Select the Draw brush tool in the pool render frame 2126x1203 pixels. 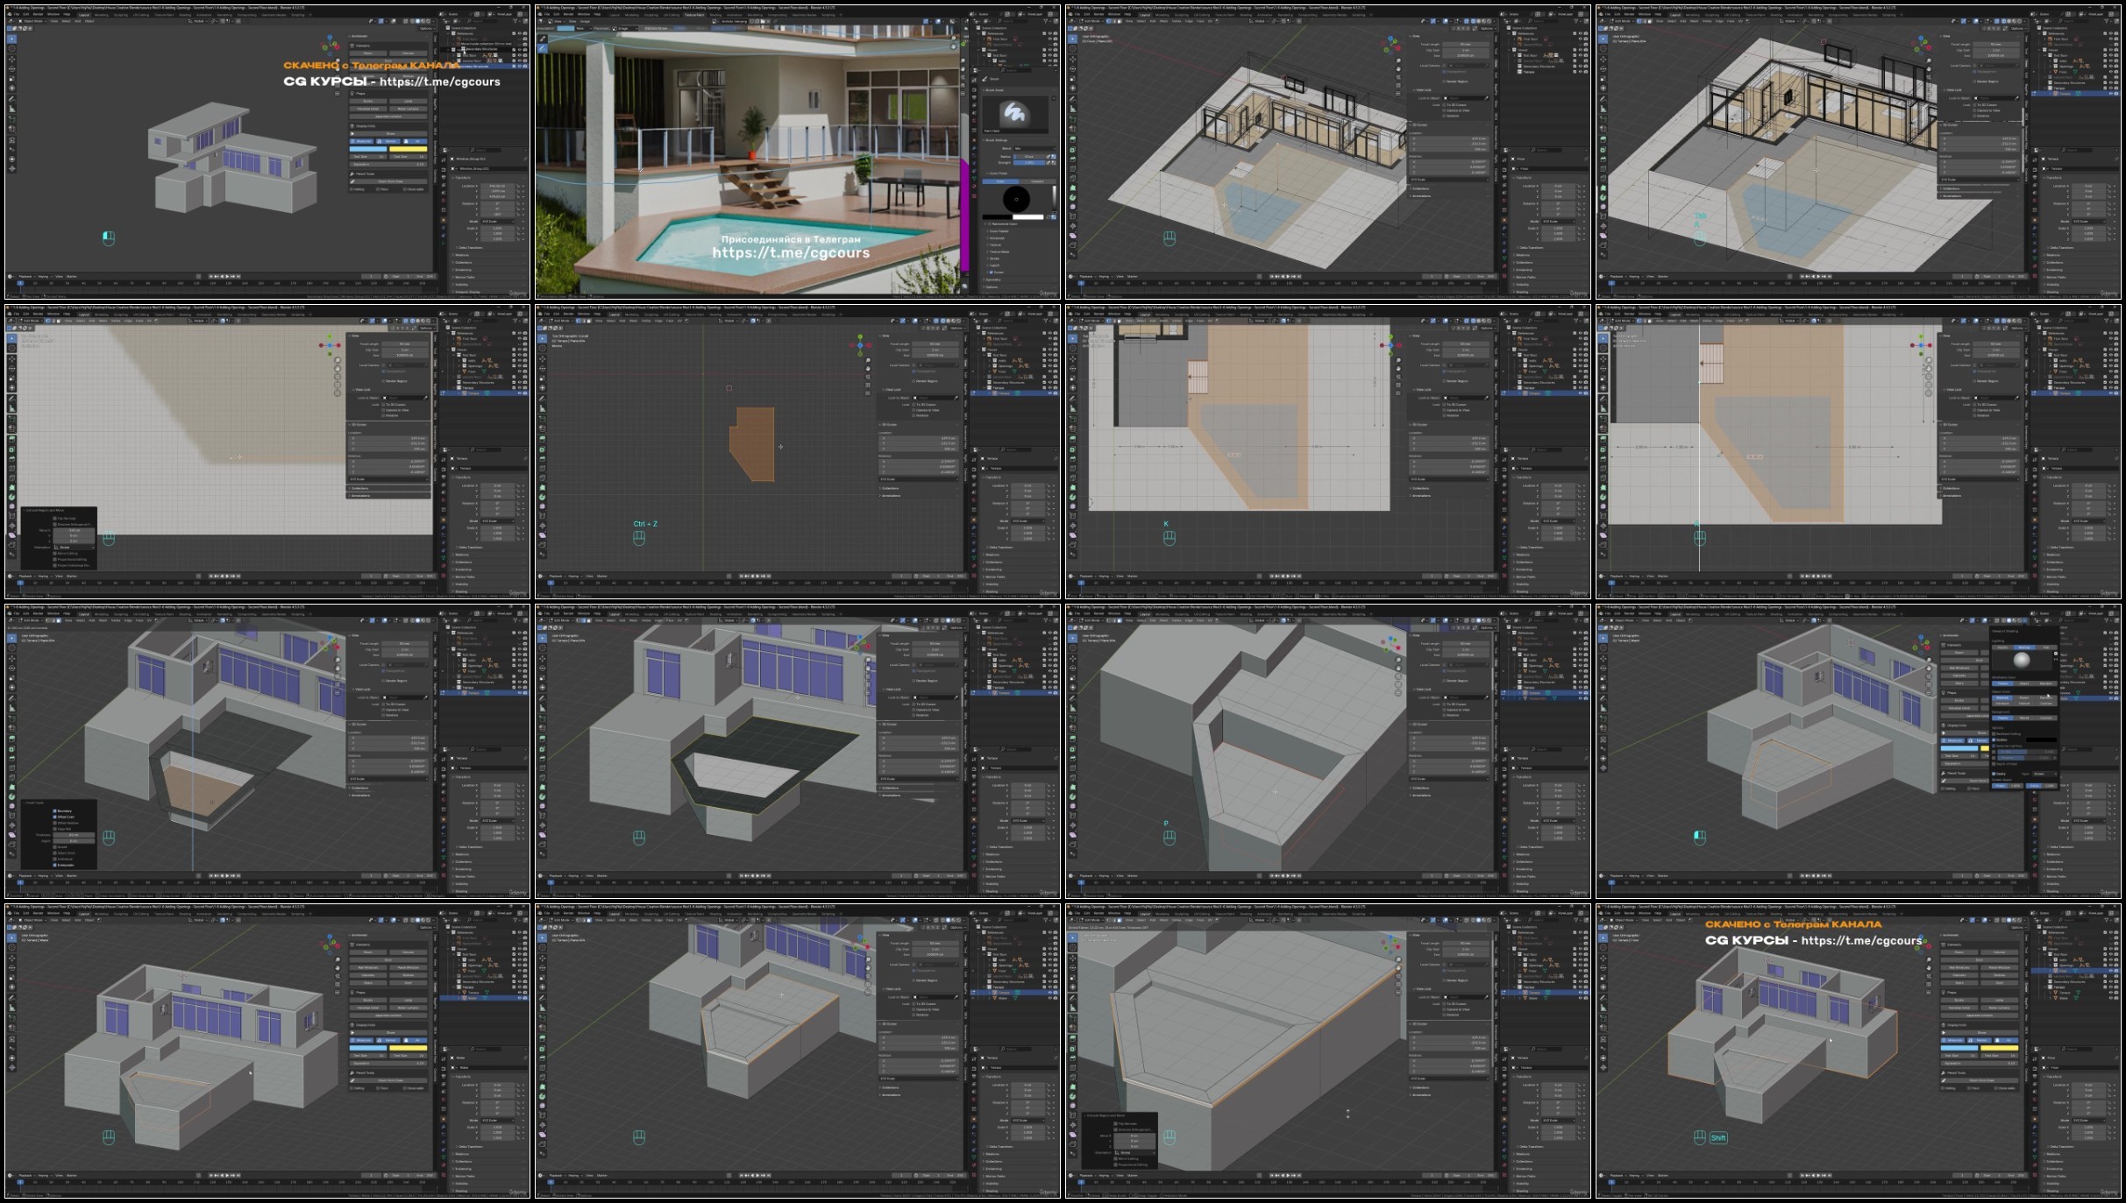[543, 39]
